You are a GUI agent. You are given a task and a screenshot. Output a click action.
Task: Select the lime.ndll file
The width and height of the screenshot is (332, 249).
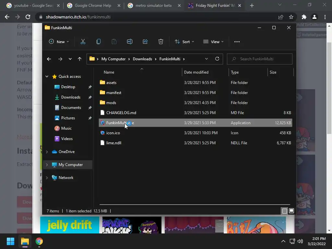(196, 143)
